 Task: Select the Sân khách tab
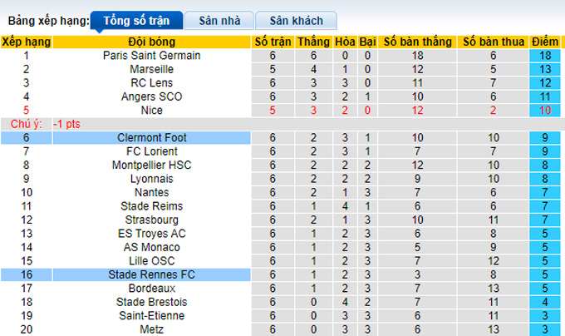point(296,21)
